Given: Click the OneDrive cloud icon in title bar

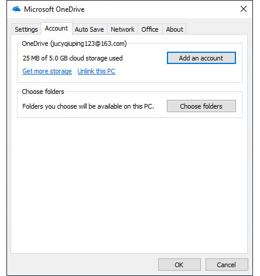Looking at the screenshot, I should point(16,9).
